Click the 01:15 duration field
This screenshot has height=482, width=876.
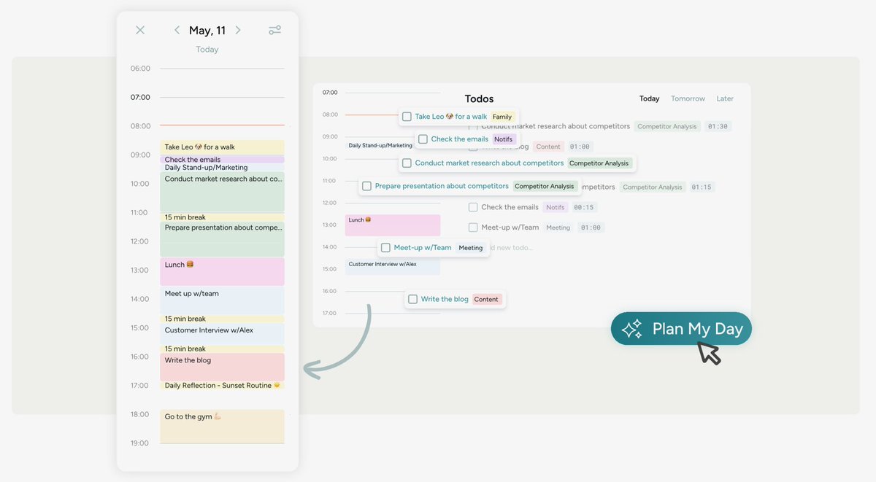pos(702,187)
